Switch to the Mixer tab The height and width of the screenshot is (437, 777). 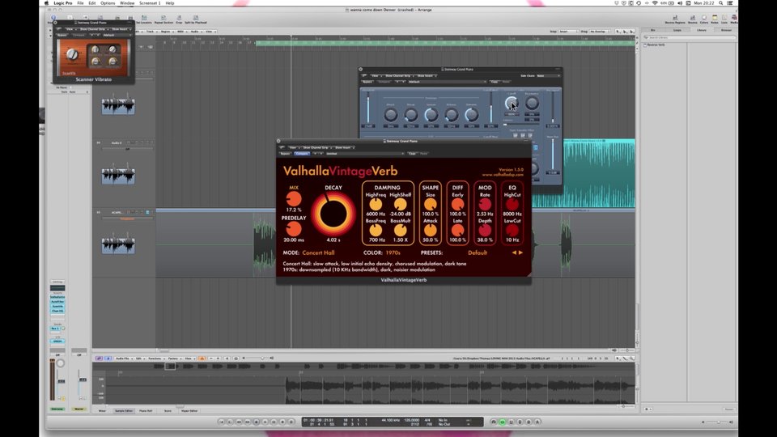click(x=102, y=411)
